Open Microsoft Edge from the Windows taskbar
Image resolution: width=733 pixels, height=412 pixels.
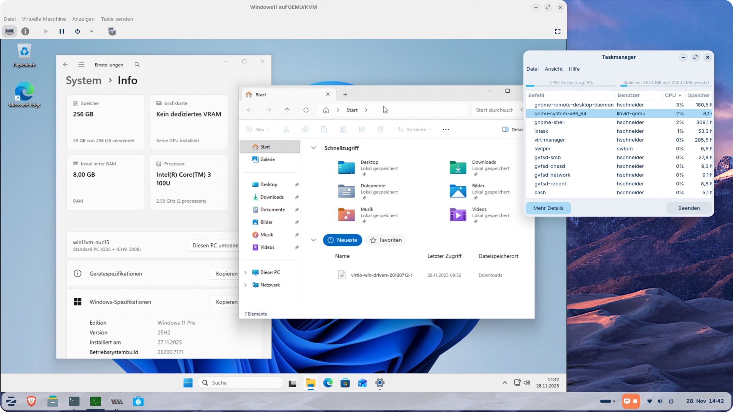[328, 383]
